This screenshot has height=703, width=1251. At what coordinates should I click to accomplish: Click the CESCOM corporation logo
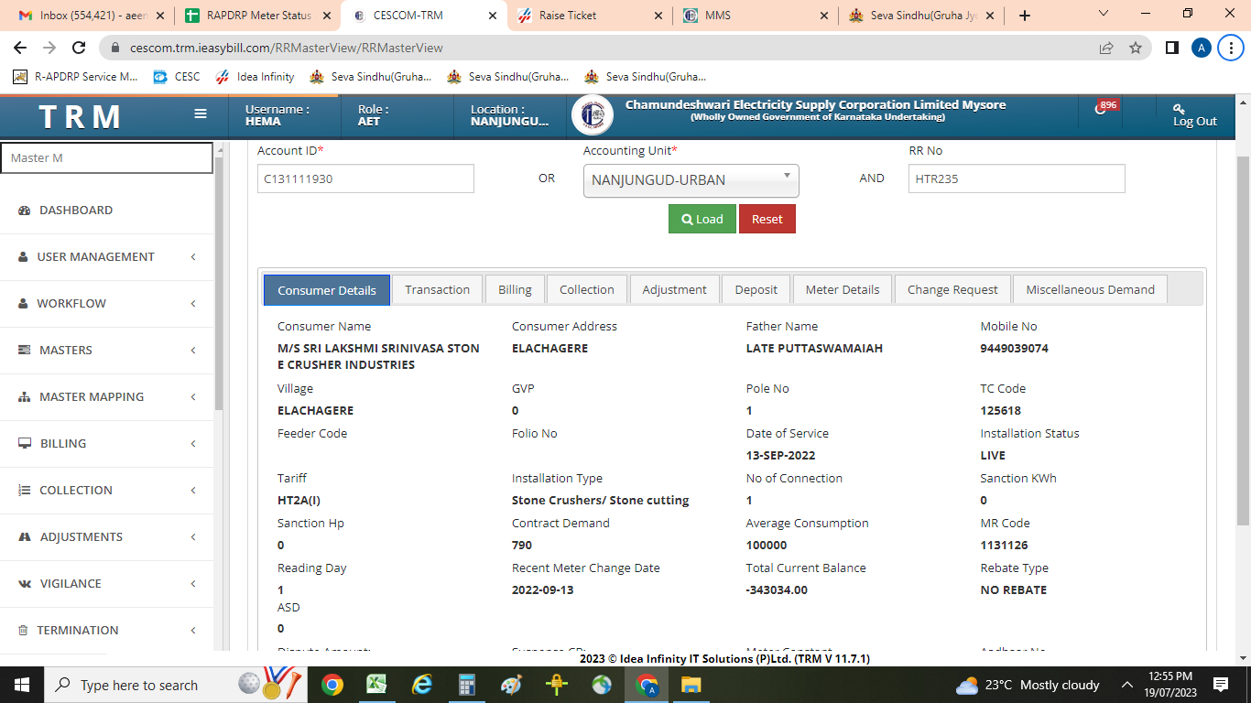pos(593,115)
